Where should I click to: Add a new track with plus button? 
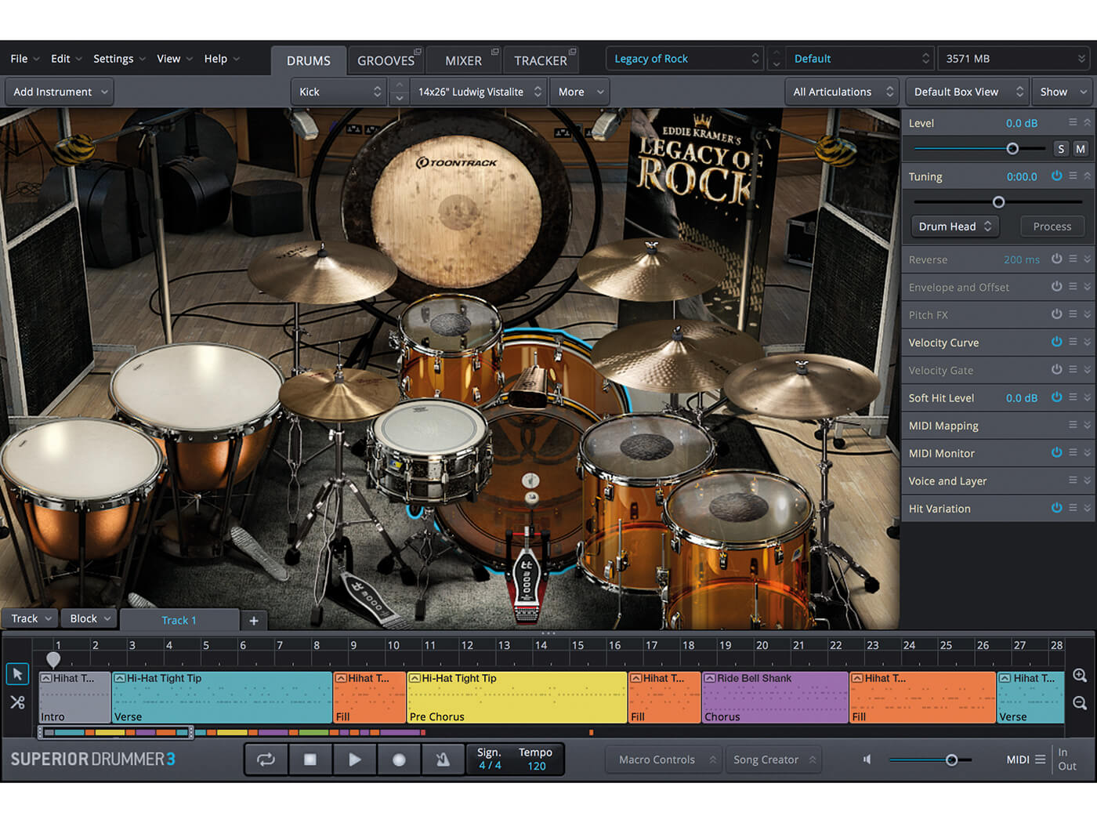254,621
